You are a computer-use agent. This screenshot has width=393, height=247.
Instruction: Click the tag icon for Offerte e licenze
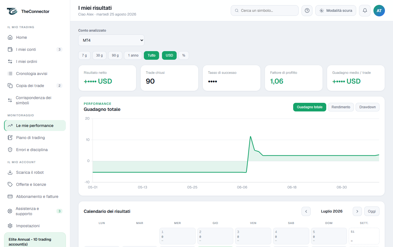10,184
